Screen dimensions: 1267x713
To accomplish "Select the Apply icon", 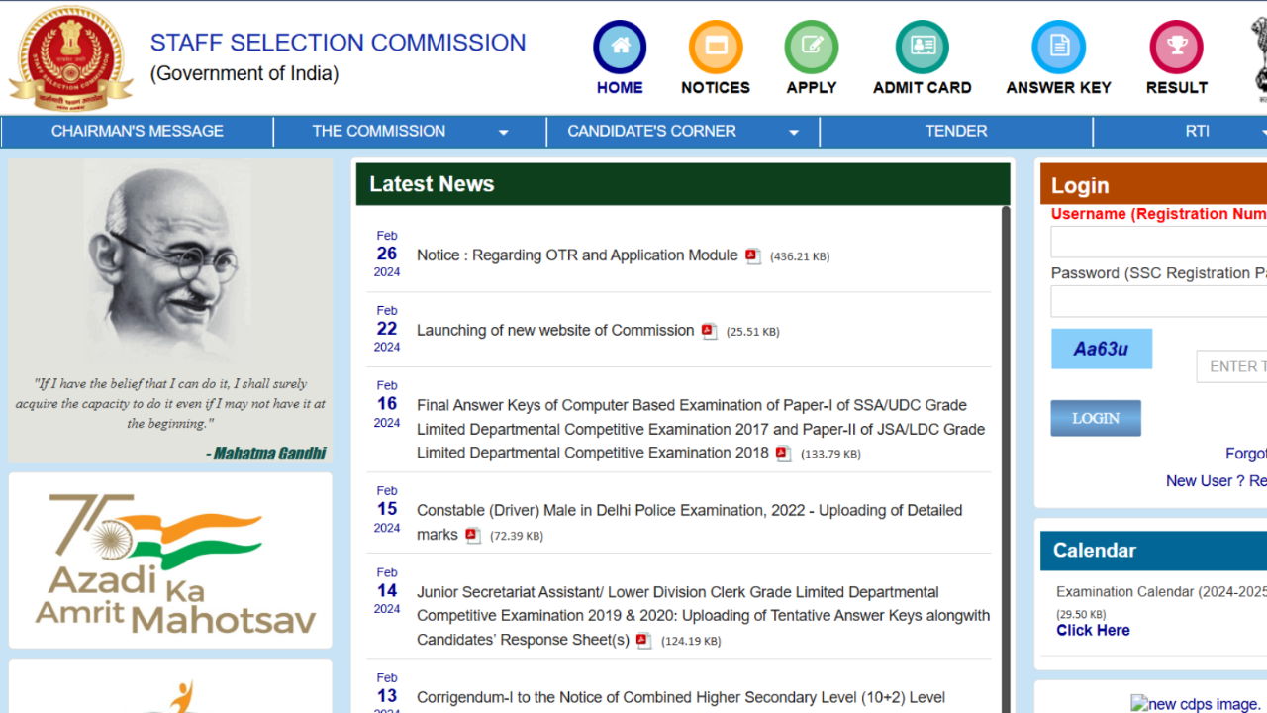I will [812, 47].
